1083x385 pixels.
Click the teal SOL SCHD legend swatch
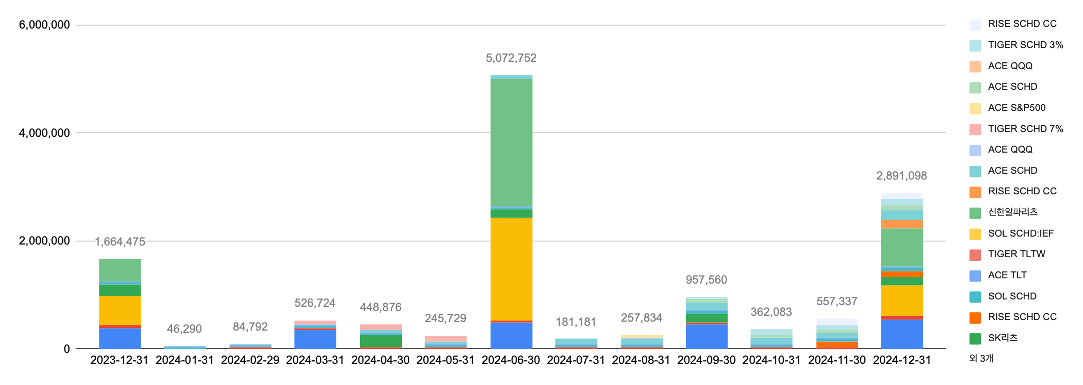pyautogui.click(x=975, y=297)
